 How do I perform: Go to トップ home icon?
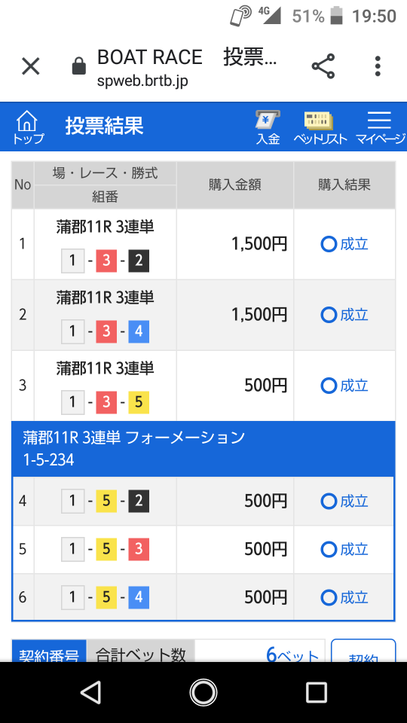pos(28,127)
